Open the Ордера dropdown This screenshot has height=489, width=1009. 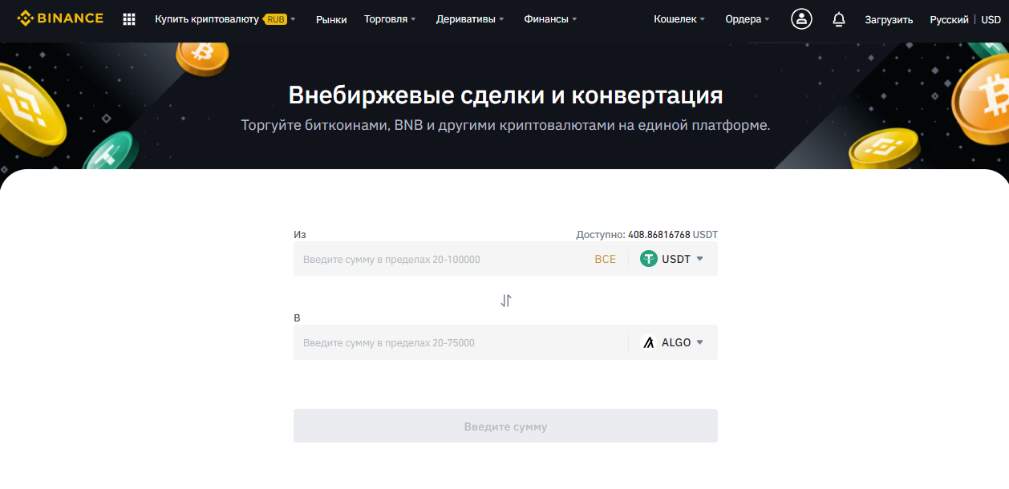tap(748, 19)
